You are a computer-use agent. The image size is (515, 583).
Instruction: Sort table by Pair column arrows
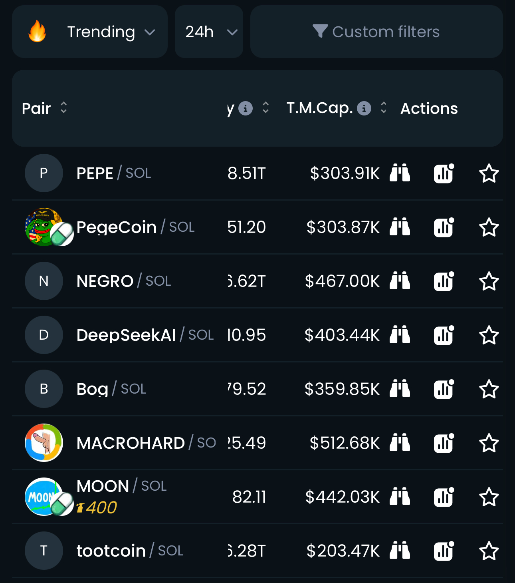tap(63, 108)
